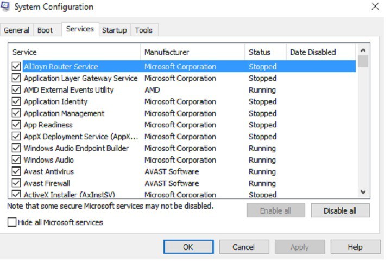
Task: Uncheck the Avast Firewall checkbox
Action: point(16,183)
